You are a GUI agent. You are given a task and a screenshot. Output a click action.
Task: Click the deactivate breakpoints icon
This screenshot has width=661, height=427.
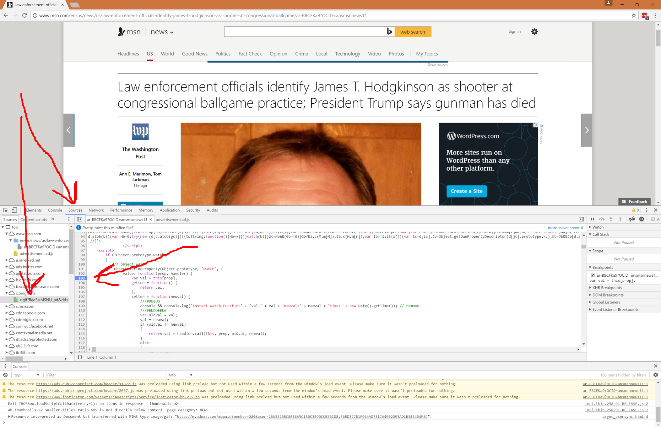pos(632,219)
